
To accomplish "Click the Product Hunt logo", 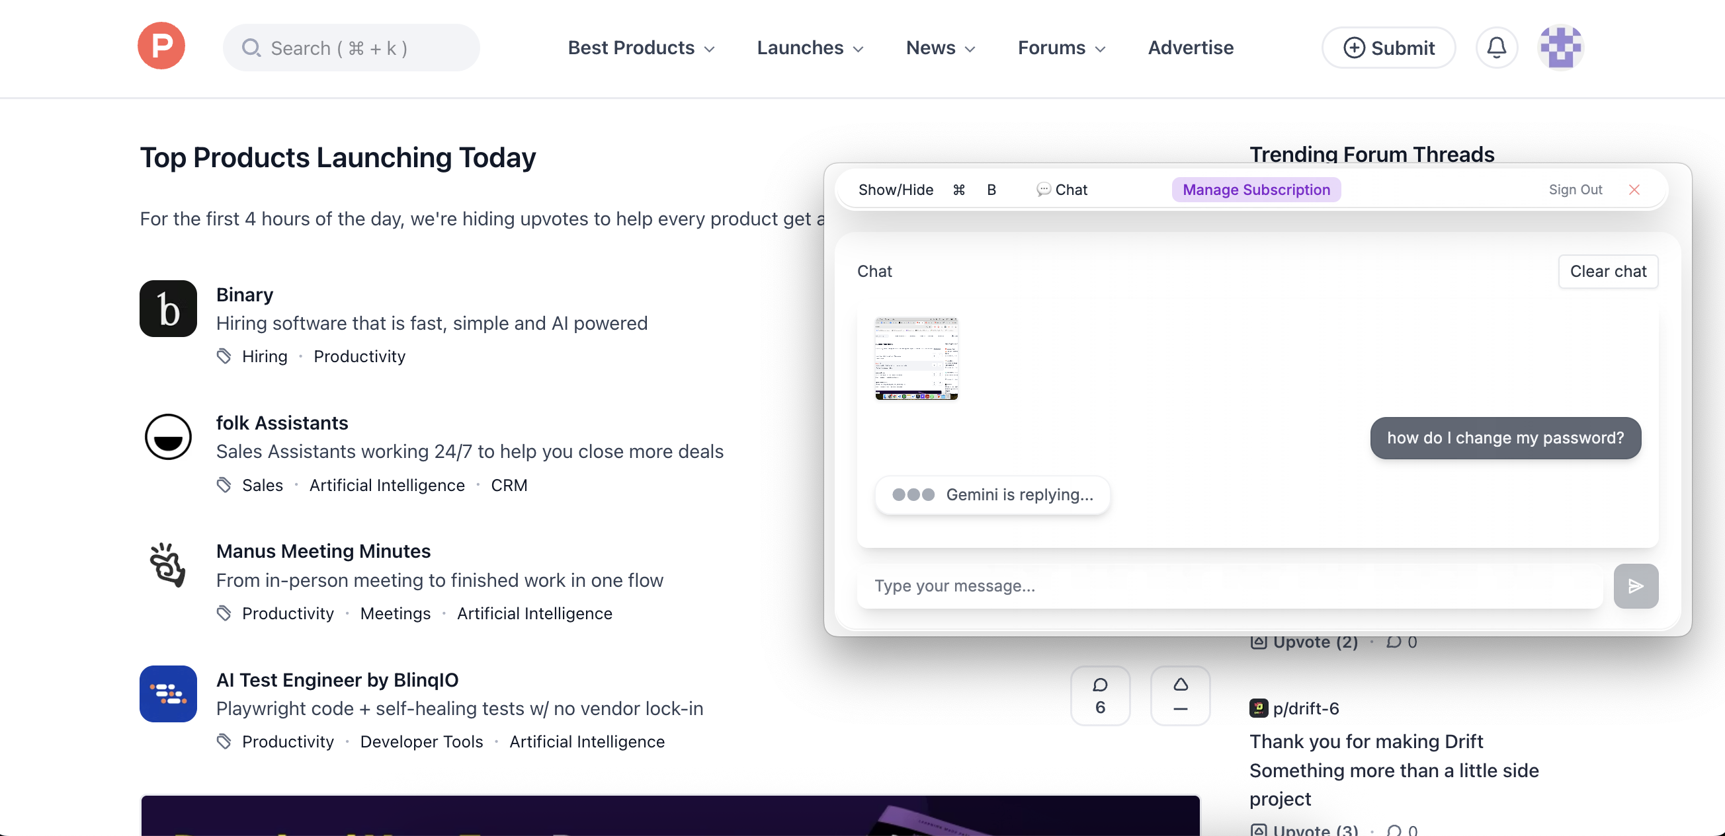I will click(161, 46).
